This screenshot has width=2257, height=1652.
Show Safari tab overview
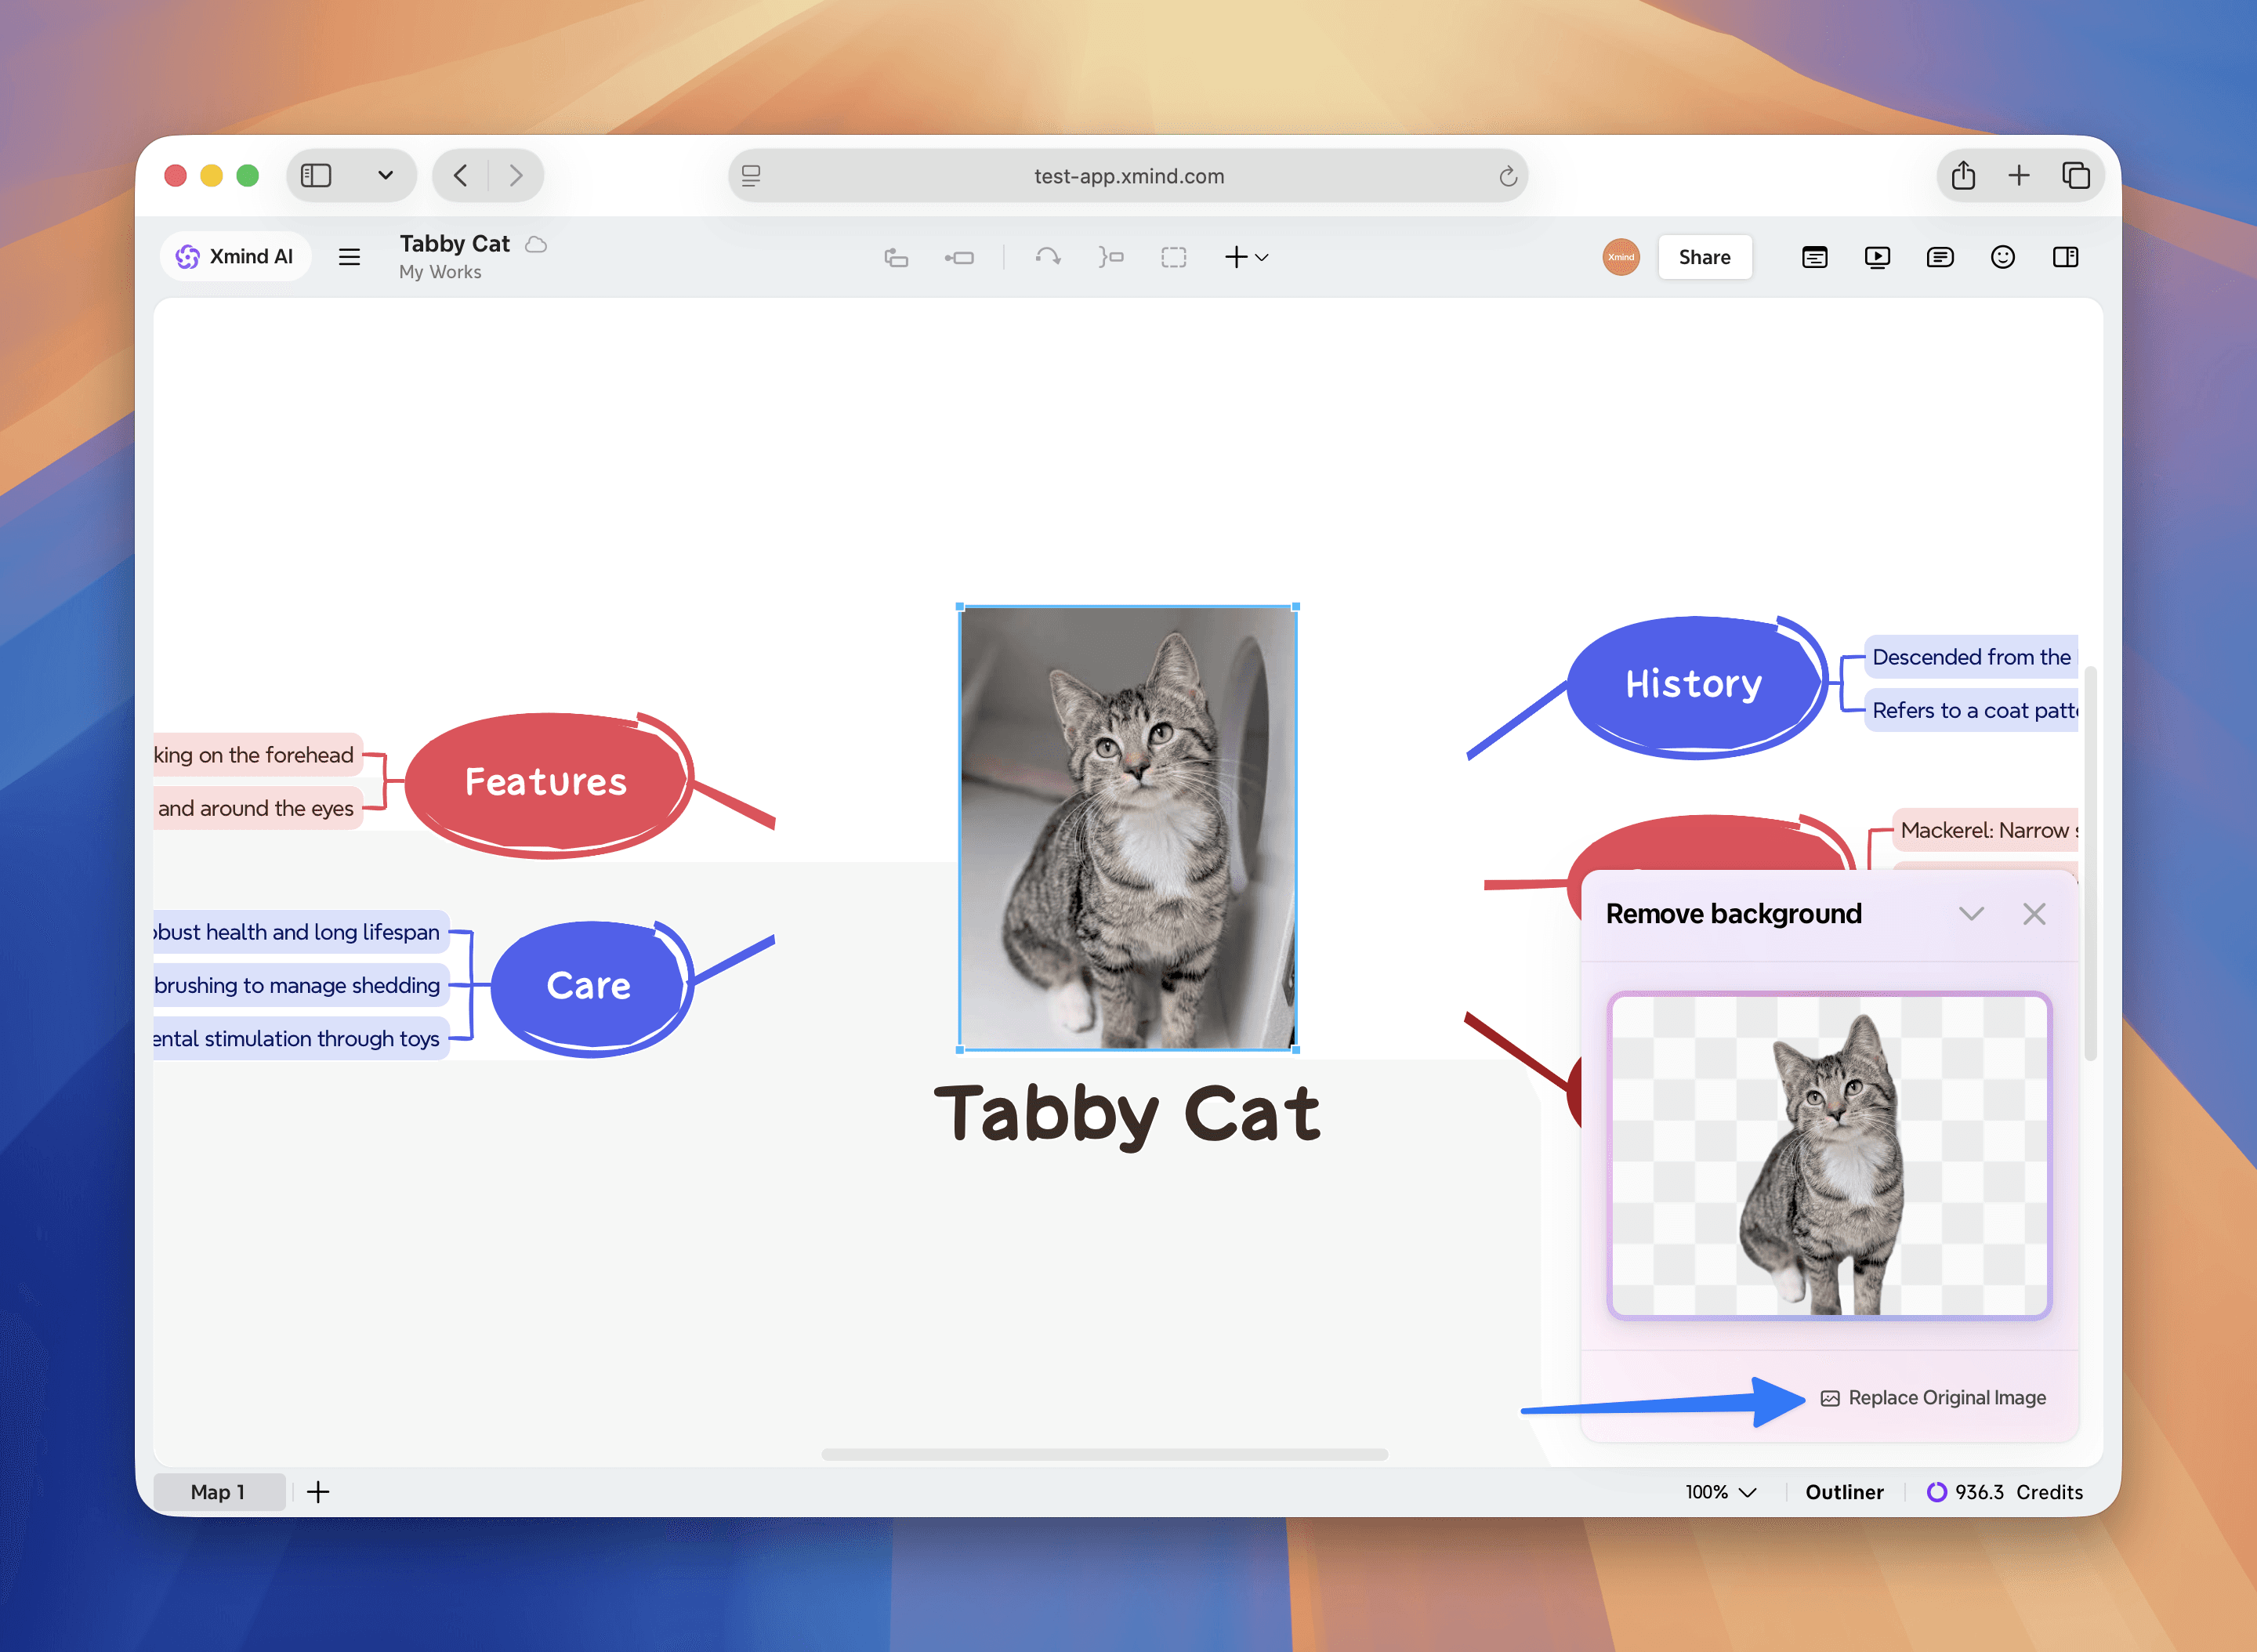click(2076, 176)
